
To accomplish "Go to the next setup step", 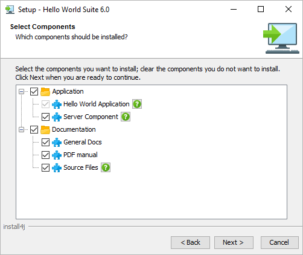I will click(234, 242).
